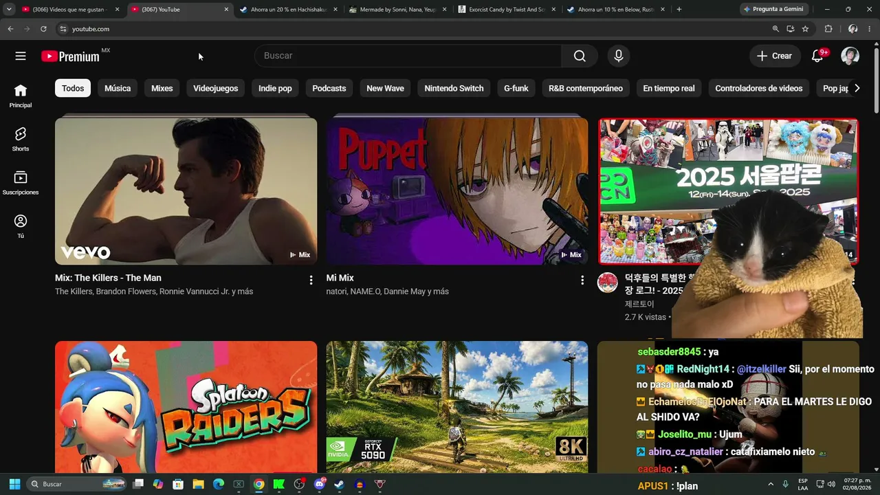The width and height of the screenshot is (880, 495).
Task: Click the zoom magnifier in address bar
Action: click(x=775, y=29)
